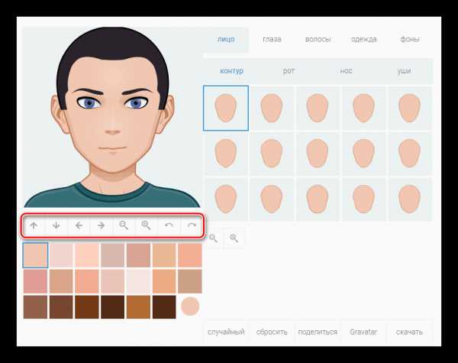The width and height of the screenshot is (458, 363).
Task: Click the move down arrow icon
Action: pos(56,225)
